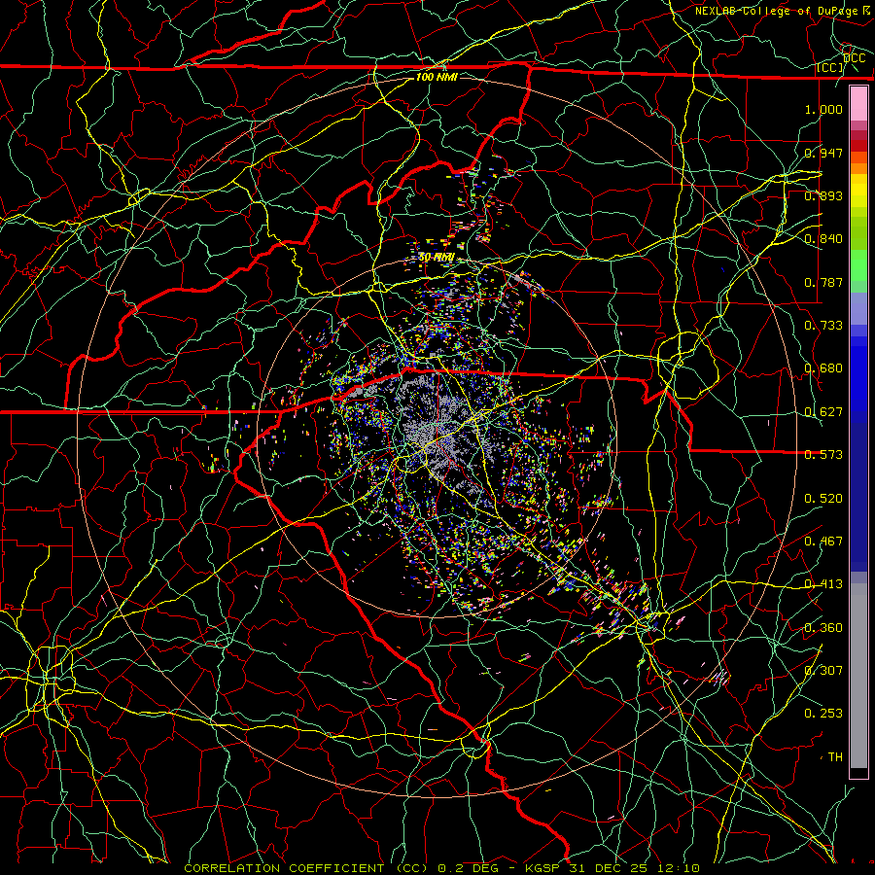Select the 0.893 legend value
The width and height of the screenshot is (875, 875).
click(823, 195)
